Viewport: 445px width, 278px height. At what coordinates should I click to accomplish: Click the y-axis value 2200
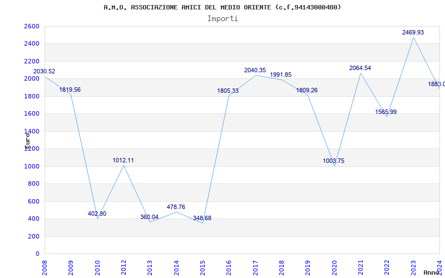pyautogui.click(x=32, y=62)
